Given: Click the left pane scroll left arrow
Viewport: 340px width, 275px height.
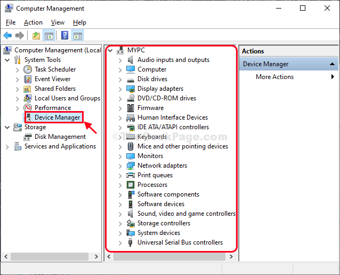Looking at the screenshot, I should (6, 256).
